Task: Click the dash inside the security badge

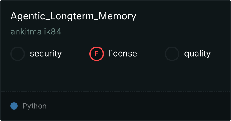Action: pos(18,54)
